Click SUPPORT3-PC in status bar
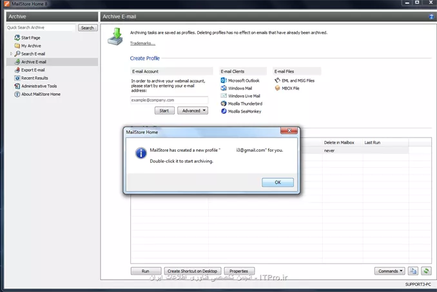Screen dimensions: 437x292 pyautogui.click(x=418, y=284)
